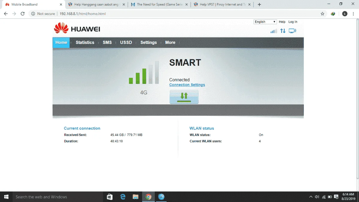
Task: Click the 4G network type label
Action: [x=144, y=93]
